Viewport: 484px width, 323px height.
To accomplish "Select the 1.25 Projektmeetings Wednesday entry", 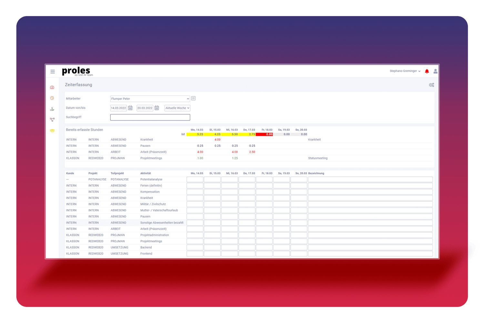I will coord(235,158).
